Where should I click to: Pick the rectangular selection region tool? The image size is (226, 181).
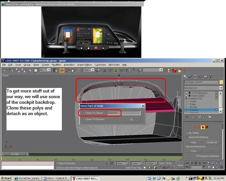click(x=36, y=70)
